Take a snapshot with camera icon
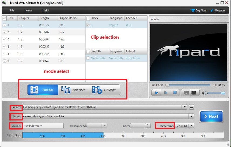 click(x=186, y=93)
